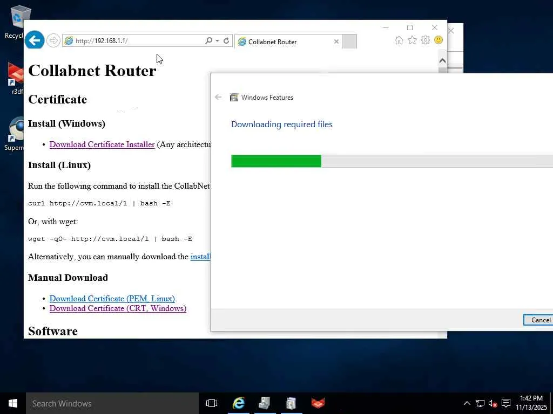
Task: Click the network status tray icon
Action: [480, 403]
